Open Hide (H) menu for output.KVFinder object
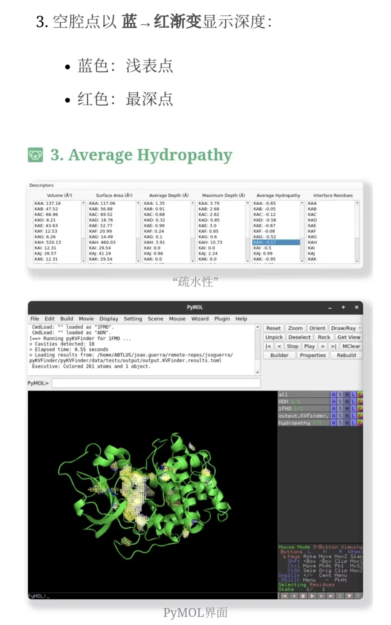Screen dimensions: 391x625 347,416
